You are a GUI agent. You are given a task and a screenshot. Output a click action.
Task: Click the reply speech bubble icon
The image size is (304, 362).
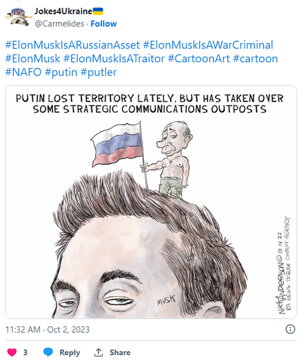(48, 352)
